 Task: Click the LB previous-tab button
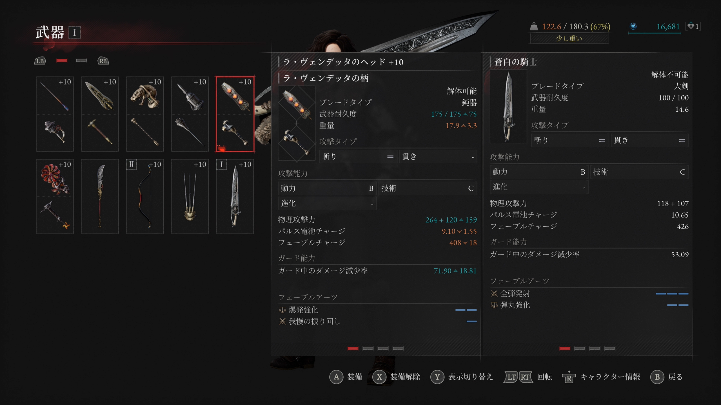(40, 61)
